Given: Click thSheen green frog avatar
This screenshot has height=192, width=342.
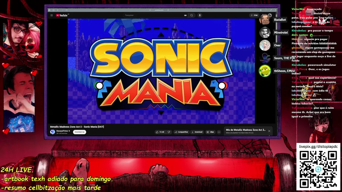Looking at the screenshot, I should (265, 71).
